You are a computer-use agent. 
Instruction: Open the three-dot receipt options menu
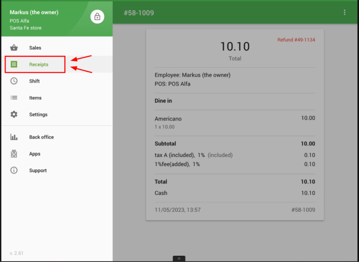[345, 13]
